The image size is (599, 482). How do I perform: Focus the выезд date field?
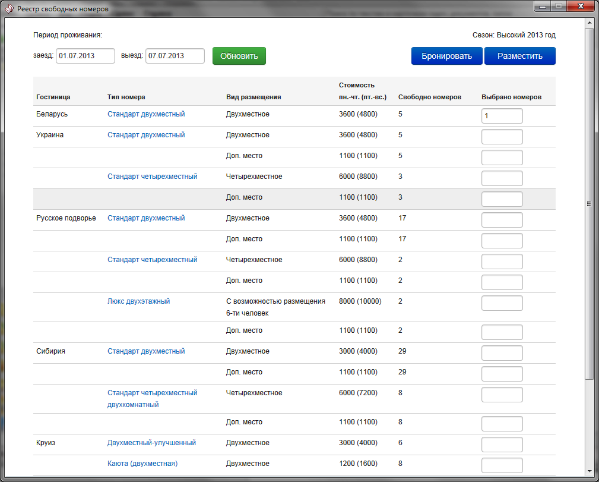[x=175, y=56]
